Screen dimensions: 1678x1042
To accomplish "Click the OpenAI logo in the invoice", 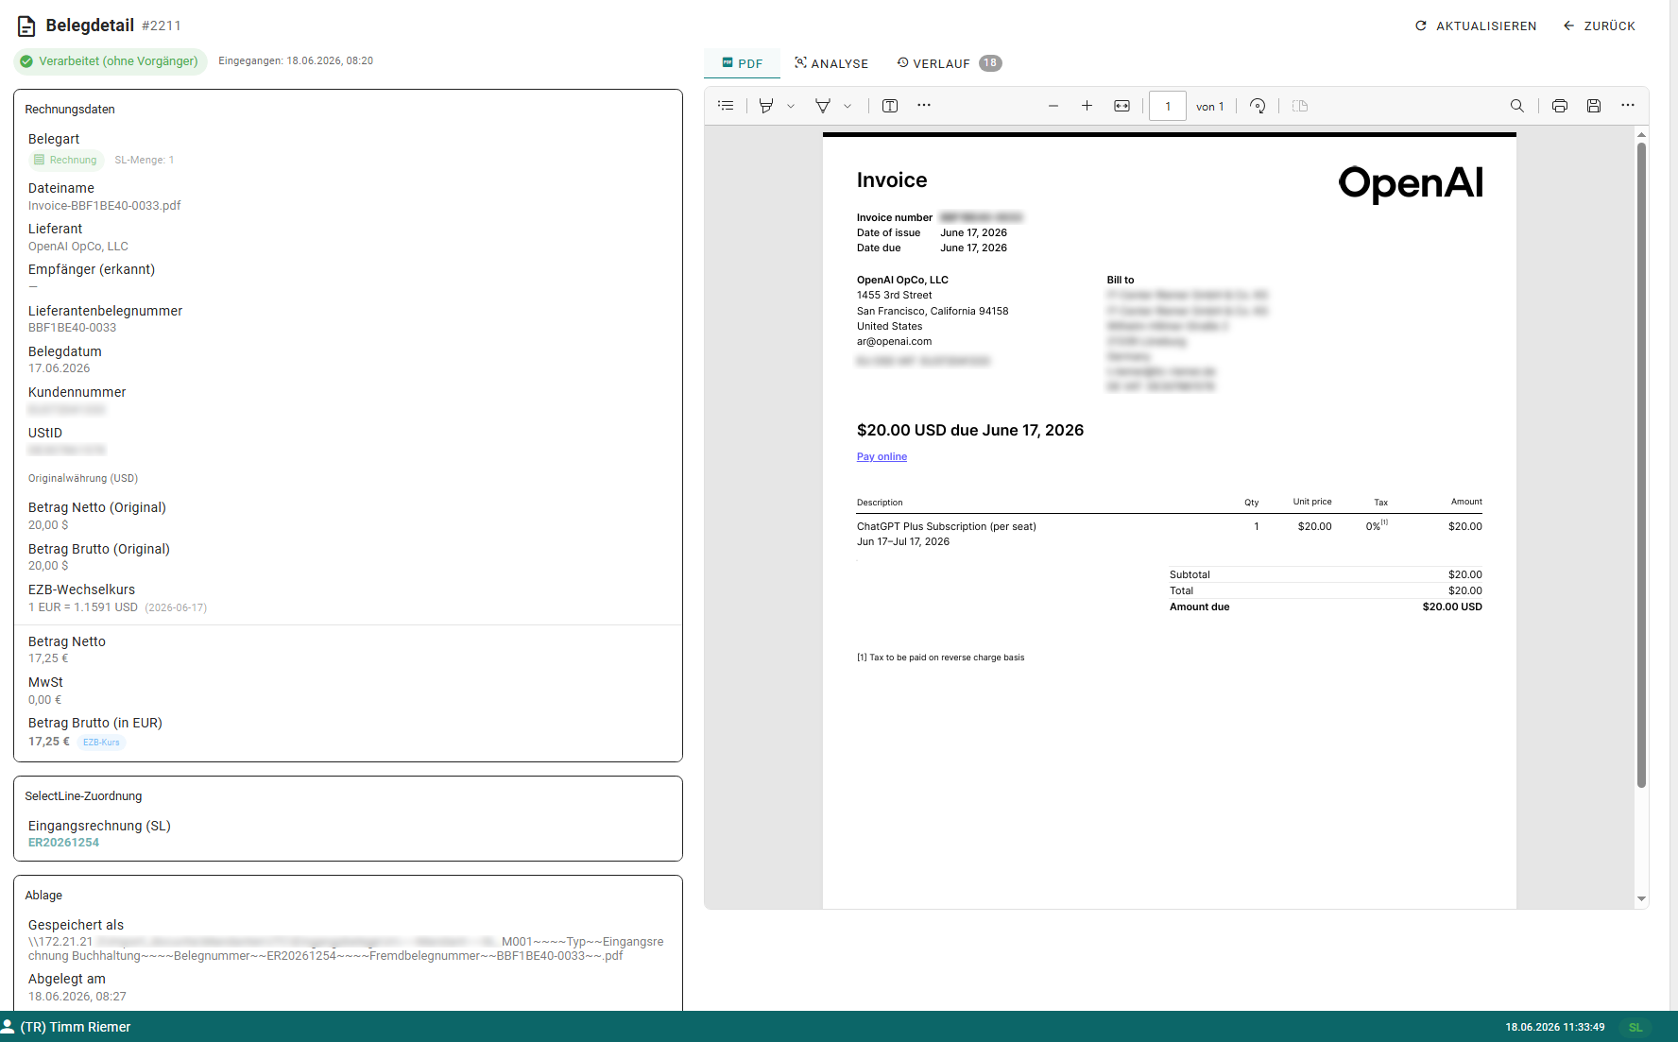I will point(1410,183).
